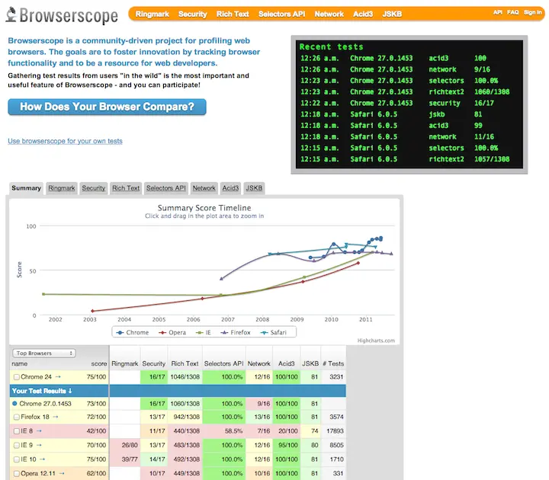This screenshot has width=549, height=480.
Task: Check the Chrome 24 checkbox
Action: (x=17, y=377)
